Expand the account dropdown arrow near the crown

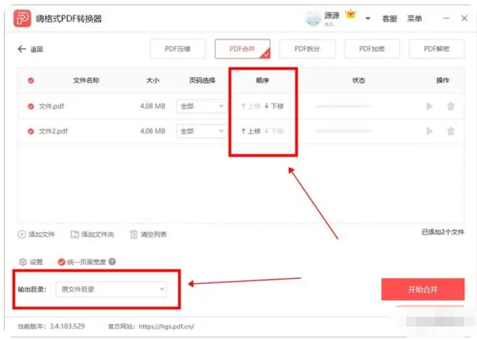click(368, 19)
